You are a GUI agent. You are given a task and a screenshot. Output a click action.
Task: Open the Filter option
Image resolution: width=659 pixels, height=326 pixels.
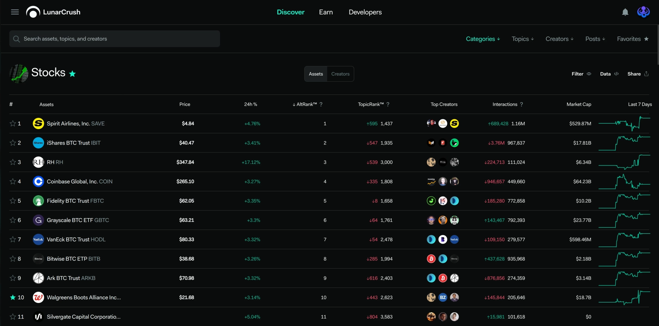581,74
